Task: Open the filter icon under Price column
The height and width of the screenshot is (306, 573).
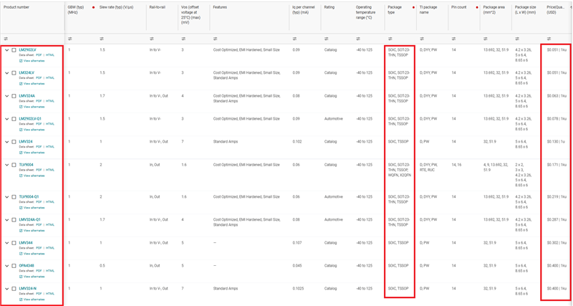Action: click(x=549, y=39)
